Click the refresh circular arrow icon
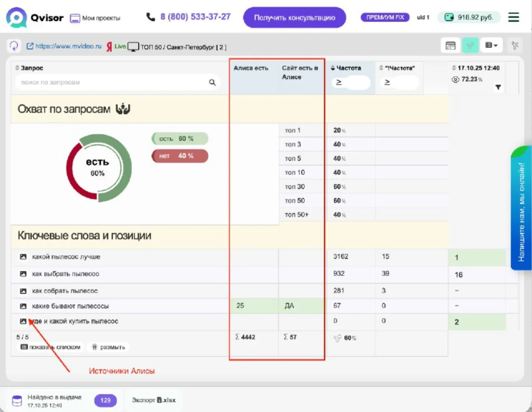The width and height of the screenshot is (532, 412). tap(14, 46)
